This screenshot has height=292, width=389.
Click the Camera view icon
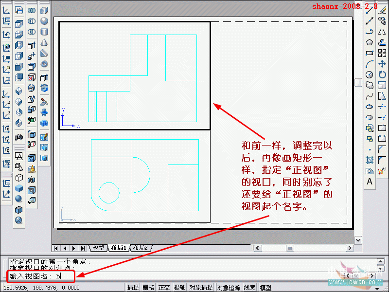(x=19, y=137)
